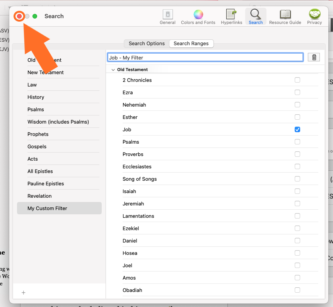
Task: Collapse the Old Testament section
Action: (113, 70)
